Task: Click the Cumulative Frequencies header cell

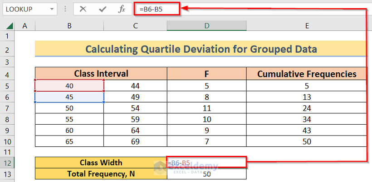Action: coord(307,74)
